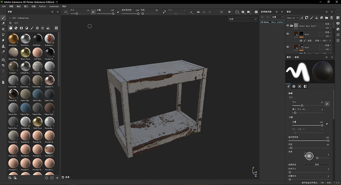The width and height of the screenshot is (341, 185).
Task: Select the Eraser tool in the left toolbar
Action: (3, 23)
